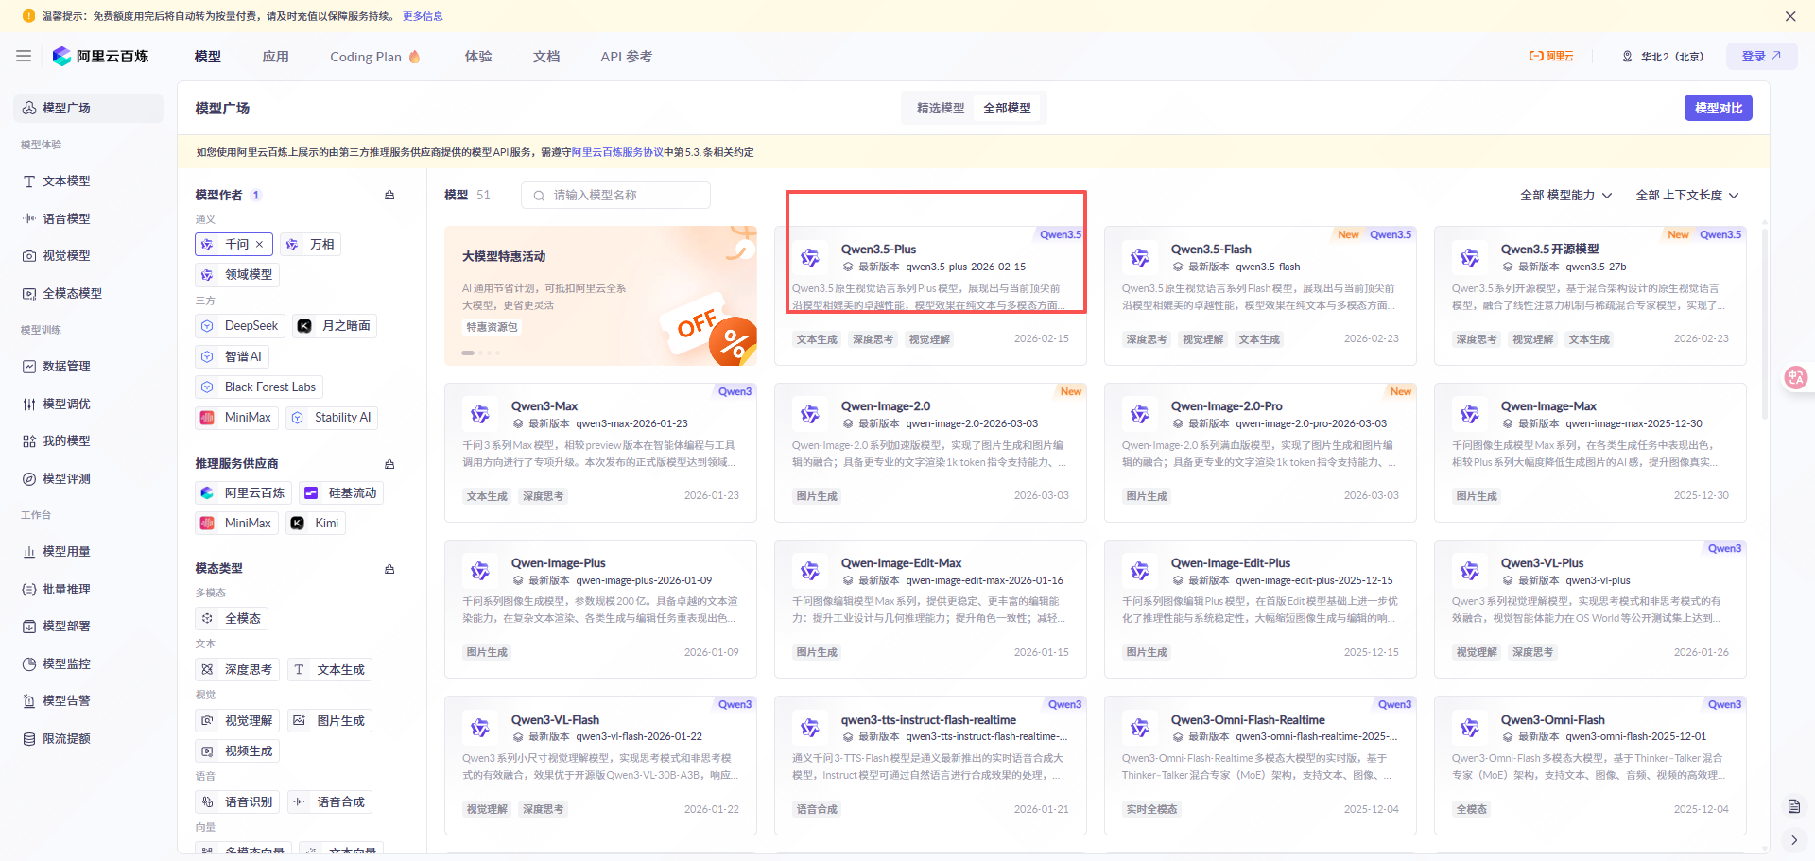Click the floating translate icon at right edge
Screen dimensions: 1815x861
[1795, 378]
